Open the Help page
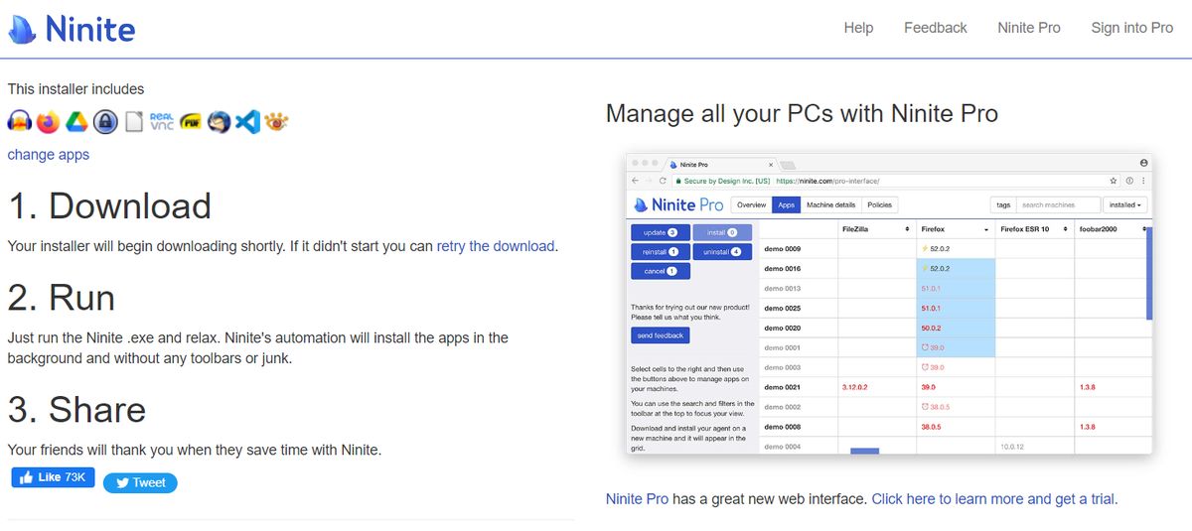The image size is (1192, 531). (x=858, y=28)
